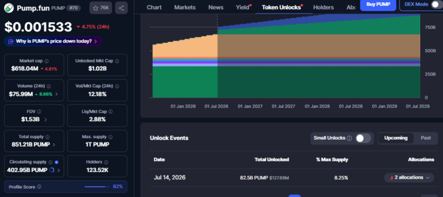443x197 pixels.
Task: Click the Profile Score progress bar
Action: (97, 187)
